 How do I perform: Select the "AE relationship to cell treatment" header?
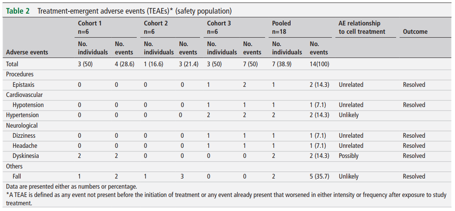point(362,27)
